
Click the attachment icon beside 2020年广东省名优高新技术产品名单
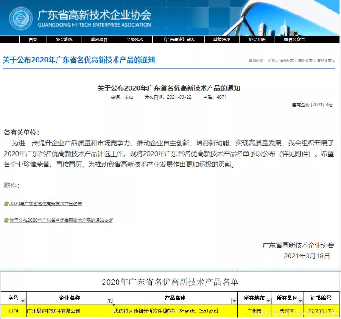[6, 204]
